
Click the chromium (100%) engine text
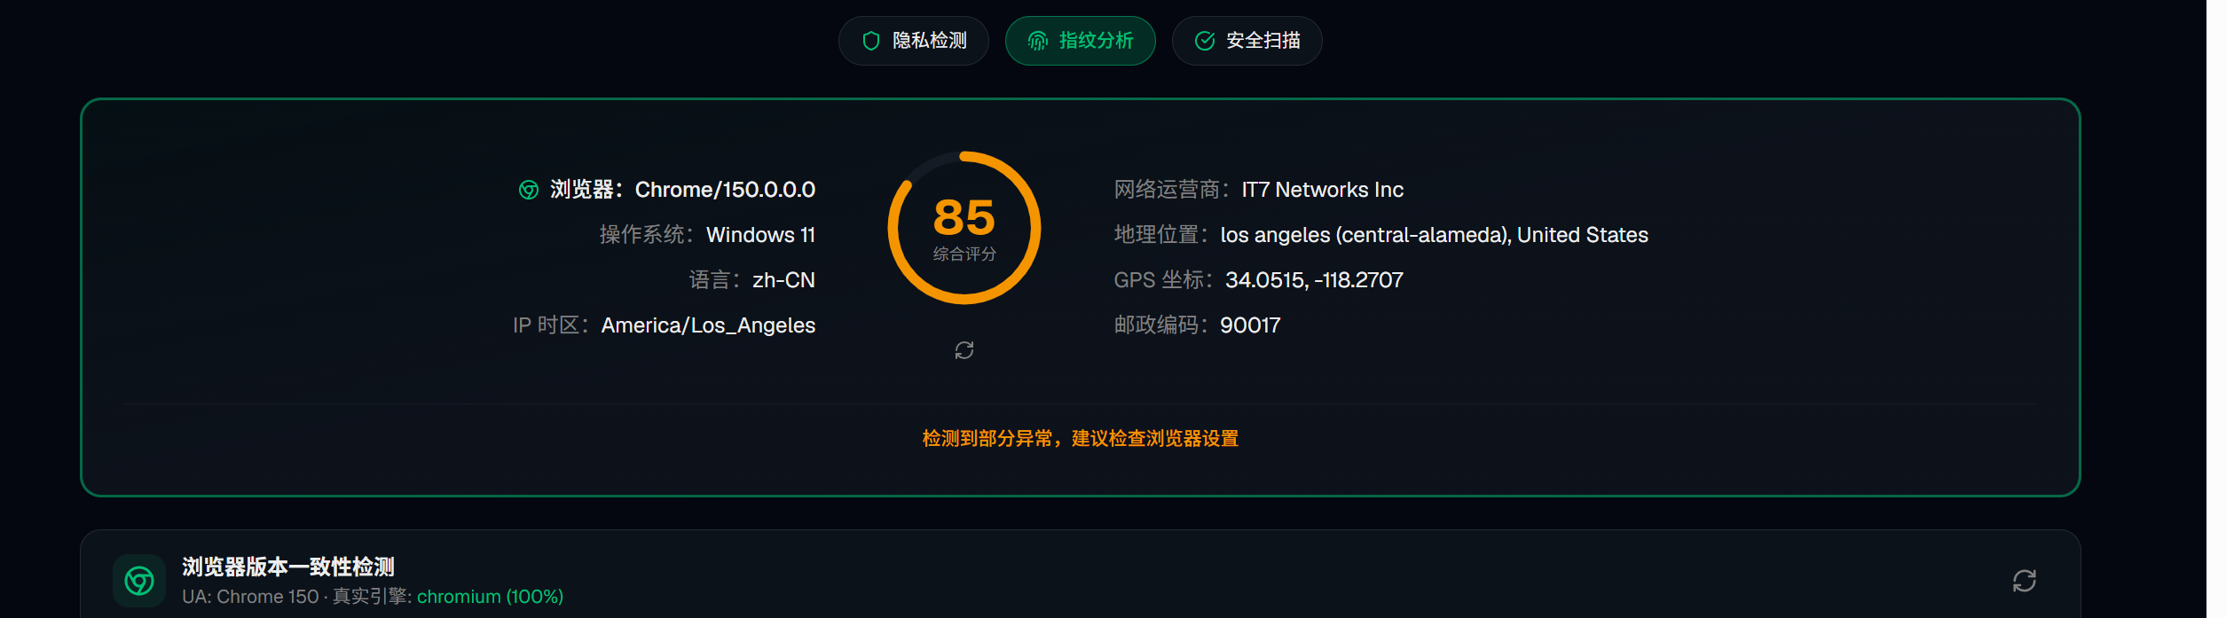[x=490, y=597]
